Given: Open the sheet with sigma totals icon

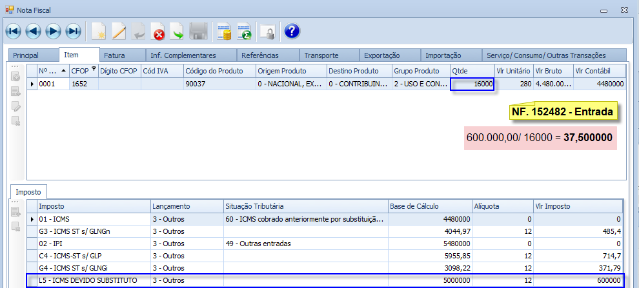Looking at the screenshot, I should click(245, 32).
